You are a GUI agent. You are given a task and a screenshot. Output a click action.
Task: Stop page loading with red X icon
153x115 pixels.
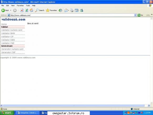[22, 10]
